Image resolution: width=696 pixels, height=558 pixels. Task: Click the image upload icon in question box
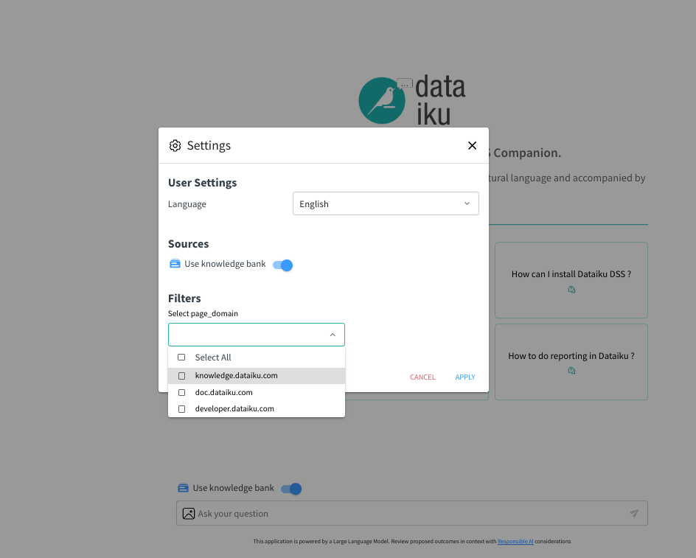click(189, 514)
